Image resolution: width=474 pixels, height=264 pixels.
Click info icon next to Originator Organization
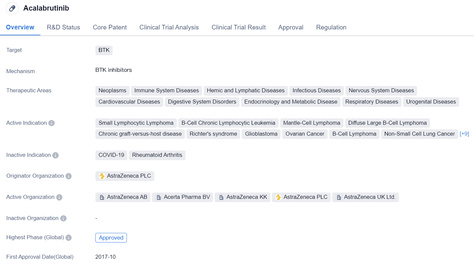click(x=69, y=176)
